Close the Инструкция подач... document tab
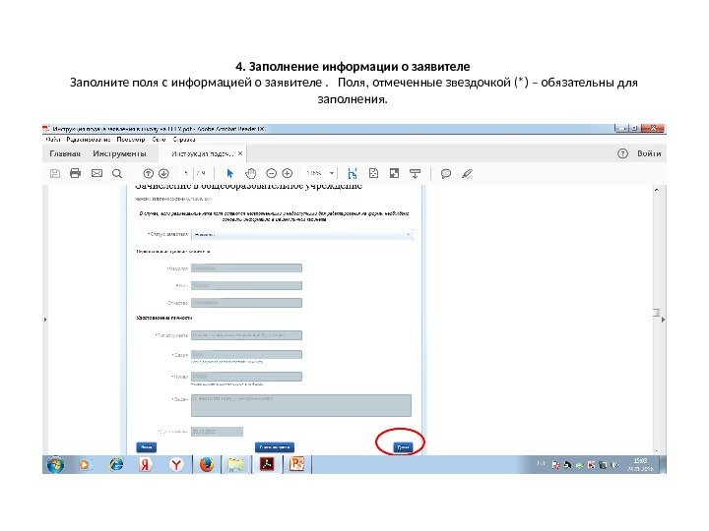Screen dimensions: 709x531 pyautogui.click(x=240, y=153)
